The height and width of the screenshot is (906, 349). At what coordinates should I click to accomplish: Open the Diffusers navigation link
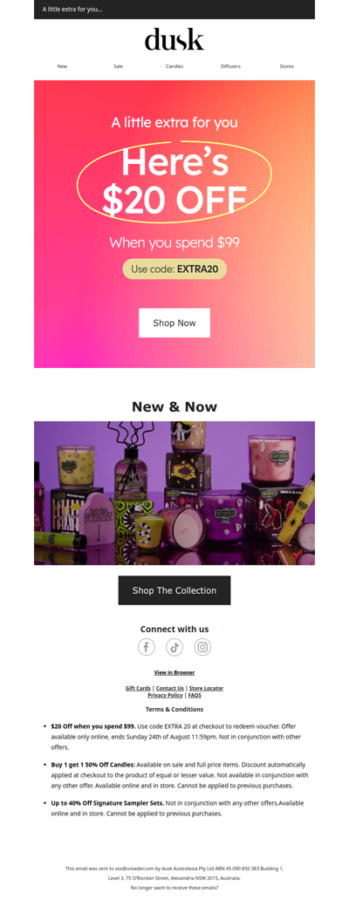[x=230, y=66]
